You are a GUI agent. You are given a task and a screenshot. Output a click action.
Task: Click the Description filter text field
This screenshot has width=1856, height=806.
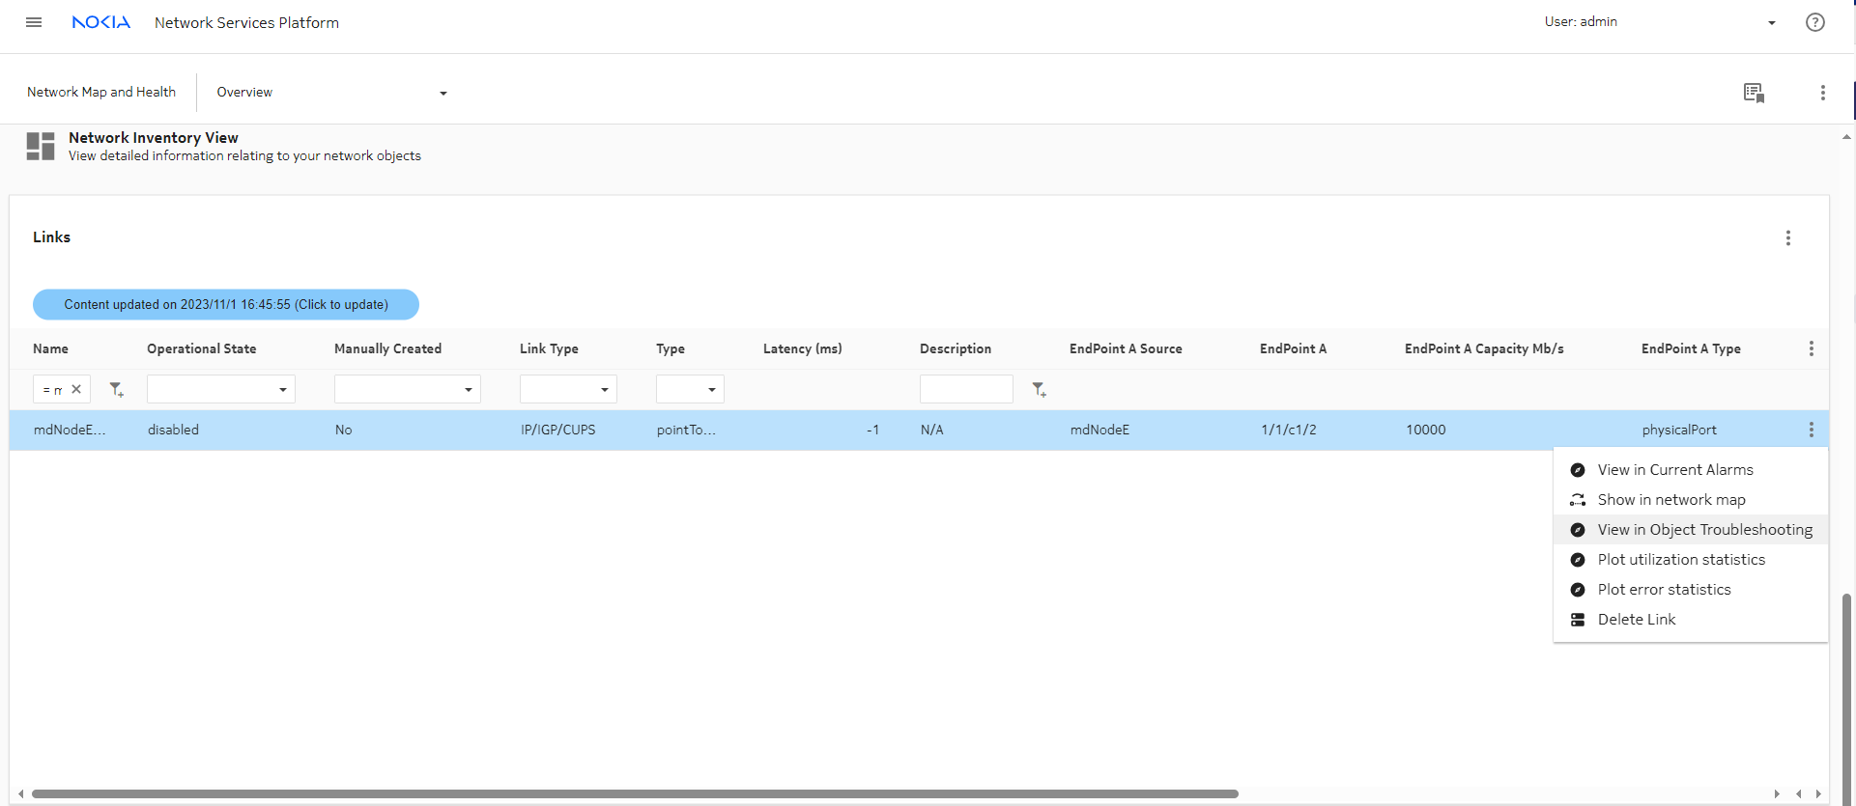coord(965,390)
